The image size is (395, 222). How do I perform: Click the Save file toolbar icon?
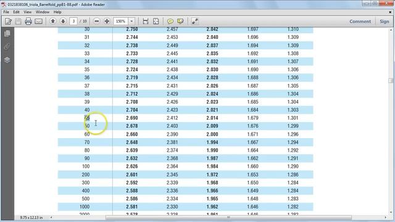coord(18,22)
